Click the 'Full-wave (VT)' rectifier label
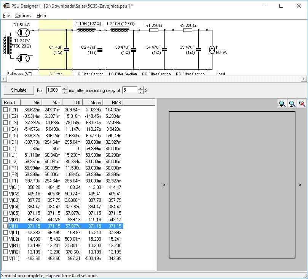 tap(20, 74)
